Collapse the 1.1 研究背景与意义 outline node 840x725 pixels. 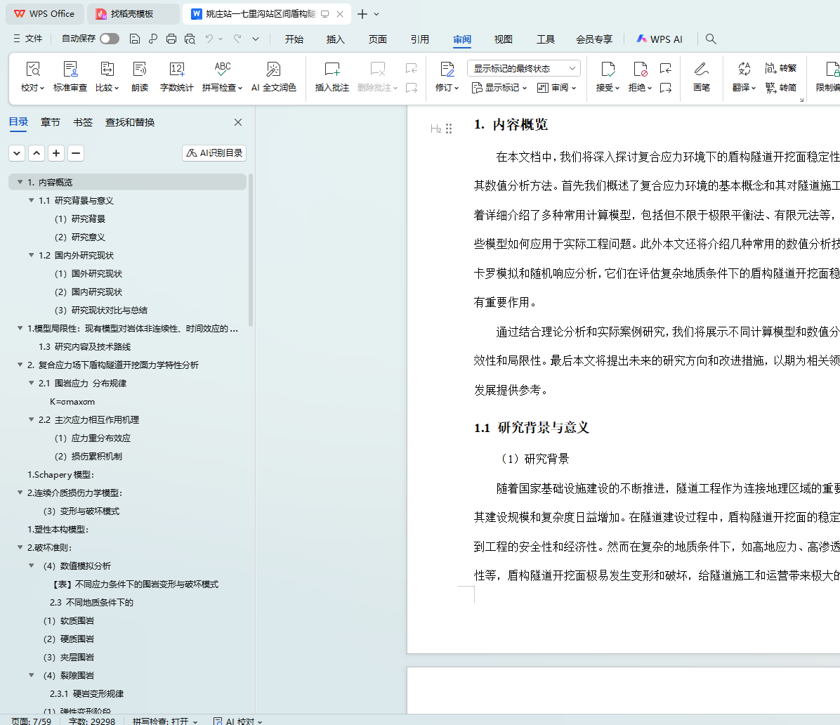(x=32, y=201)
